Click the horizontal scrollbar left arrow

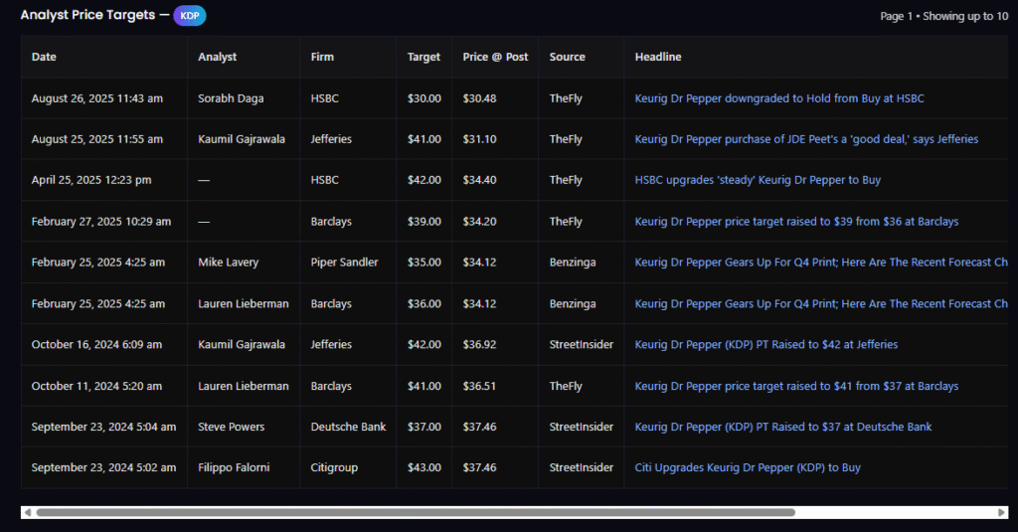(x=27, y=512)
